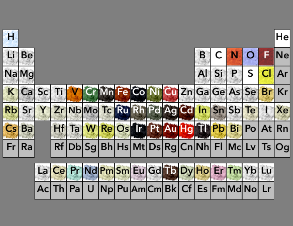Click the Terbium (Tb) lanthanide tile
This screenshot has height=226, width=293.
point(171,171)
